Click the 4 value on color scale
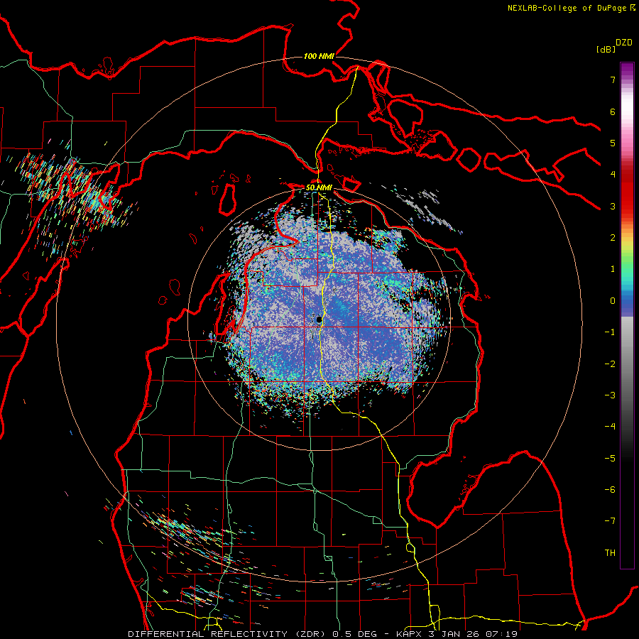The height and width of the screenshot is (639, 639). tap(613, 175)
